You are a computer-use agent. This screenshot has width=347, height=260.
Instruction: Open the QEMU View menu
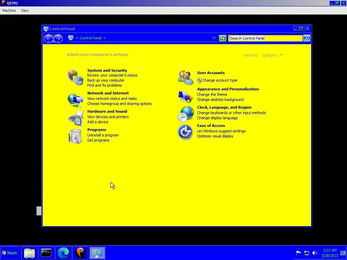[x=25, y=10]
